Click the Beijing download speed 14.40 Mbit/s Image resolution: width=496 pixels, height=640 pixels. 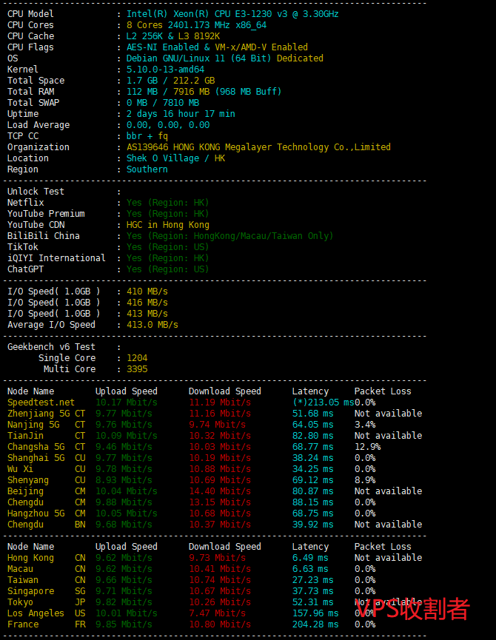coord(220,491)
